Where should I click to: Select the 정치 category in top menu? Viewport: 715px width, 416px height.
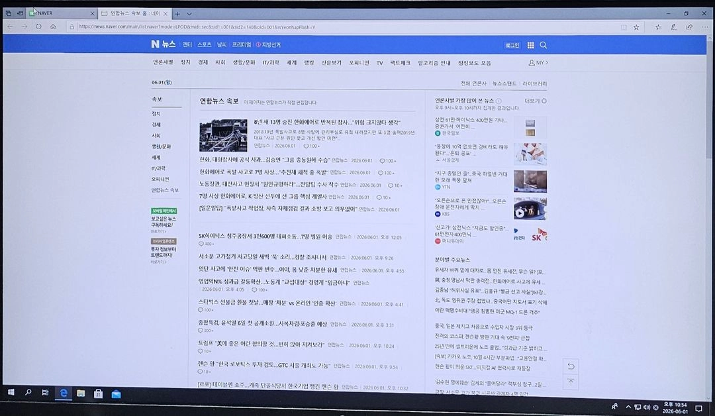pyautogui.click(x=185, y=62)
